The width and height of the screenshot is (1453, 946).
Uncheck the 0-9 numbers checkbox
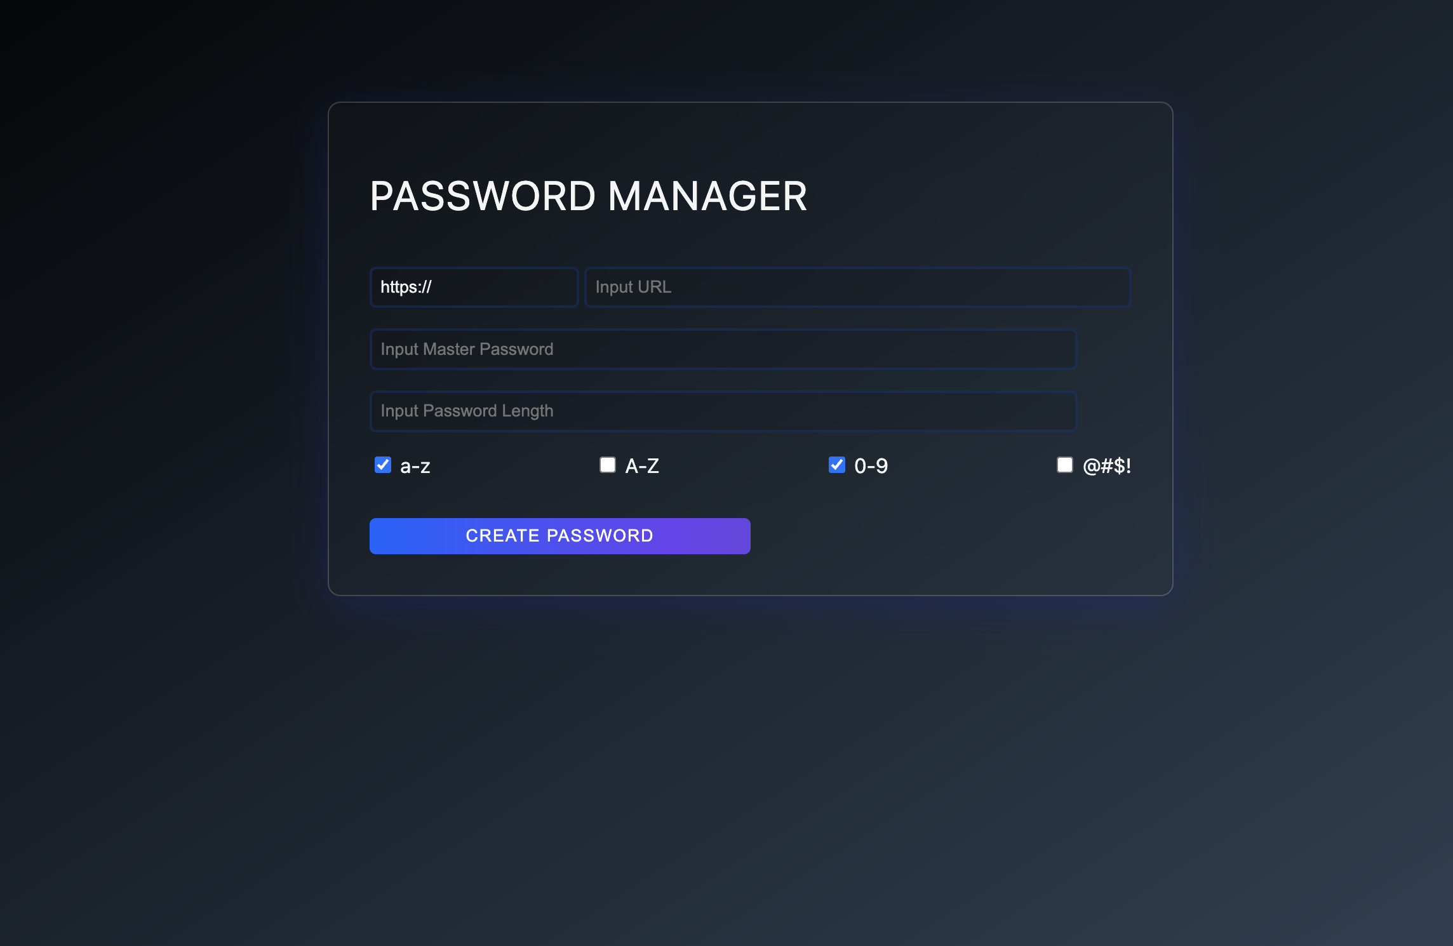point(837,465)
